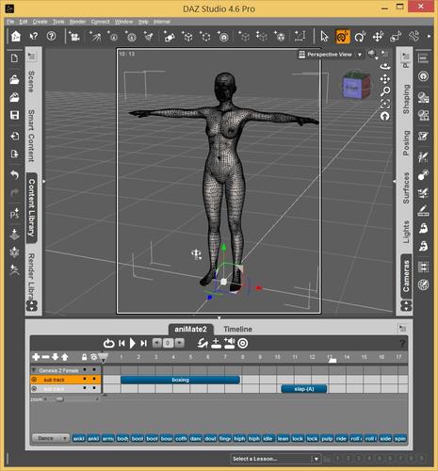Toggle the loop playback button
The image size is (438, 471).
pyautogui.click(x=108, y=343)
